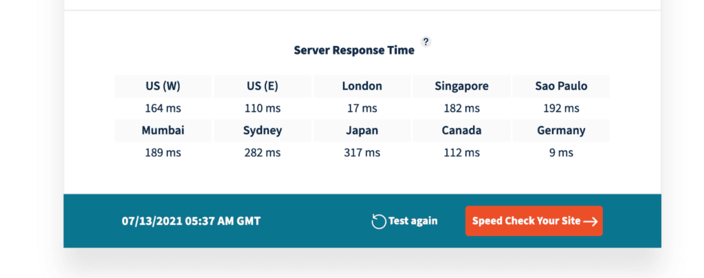Select the Server Response Time heading
This screenshot has width=704, height=278.
pyautogui.click(x=354, y=50)
